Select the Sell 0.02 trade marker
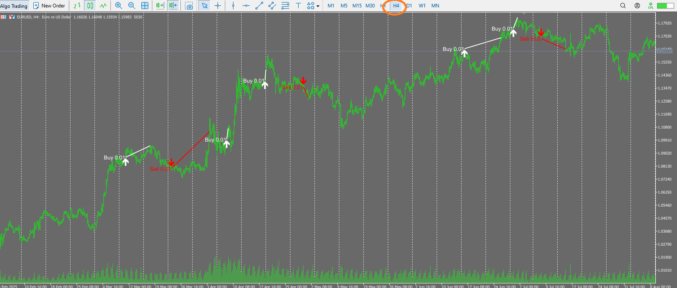This screenshot has width=677, height=288. tap(531, 39)
